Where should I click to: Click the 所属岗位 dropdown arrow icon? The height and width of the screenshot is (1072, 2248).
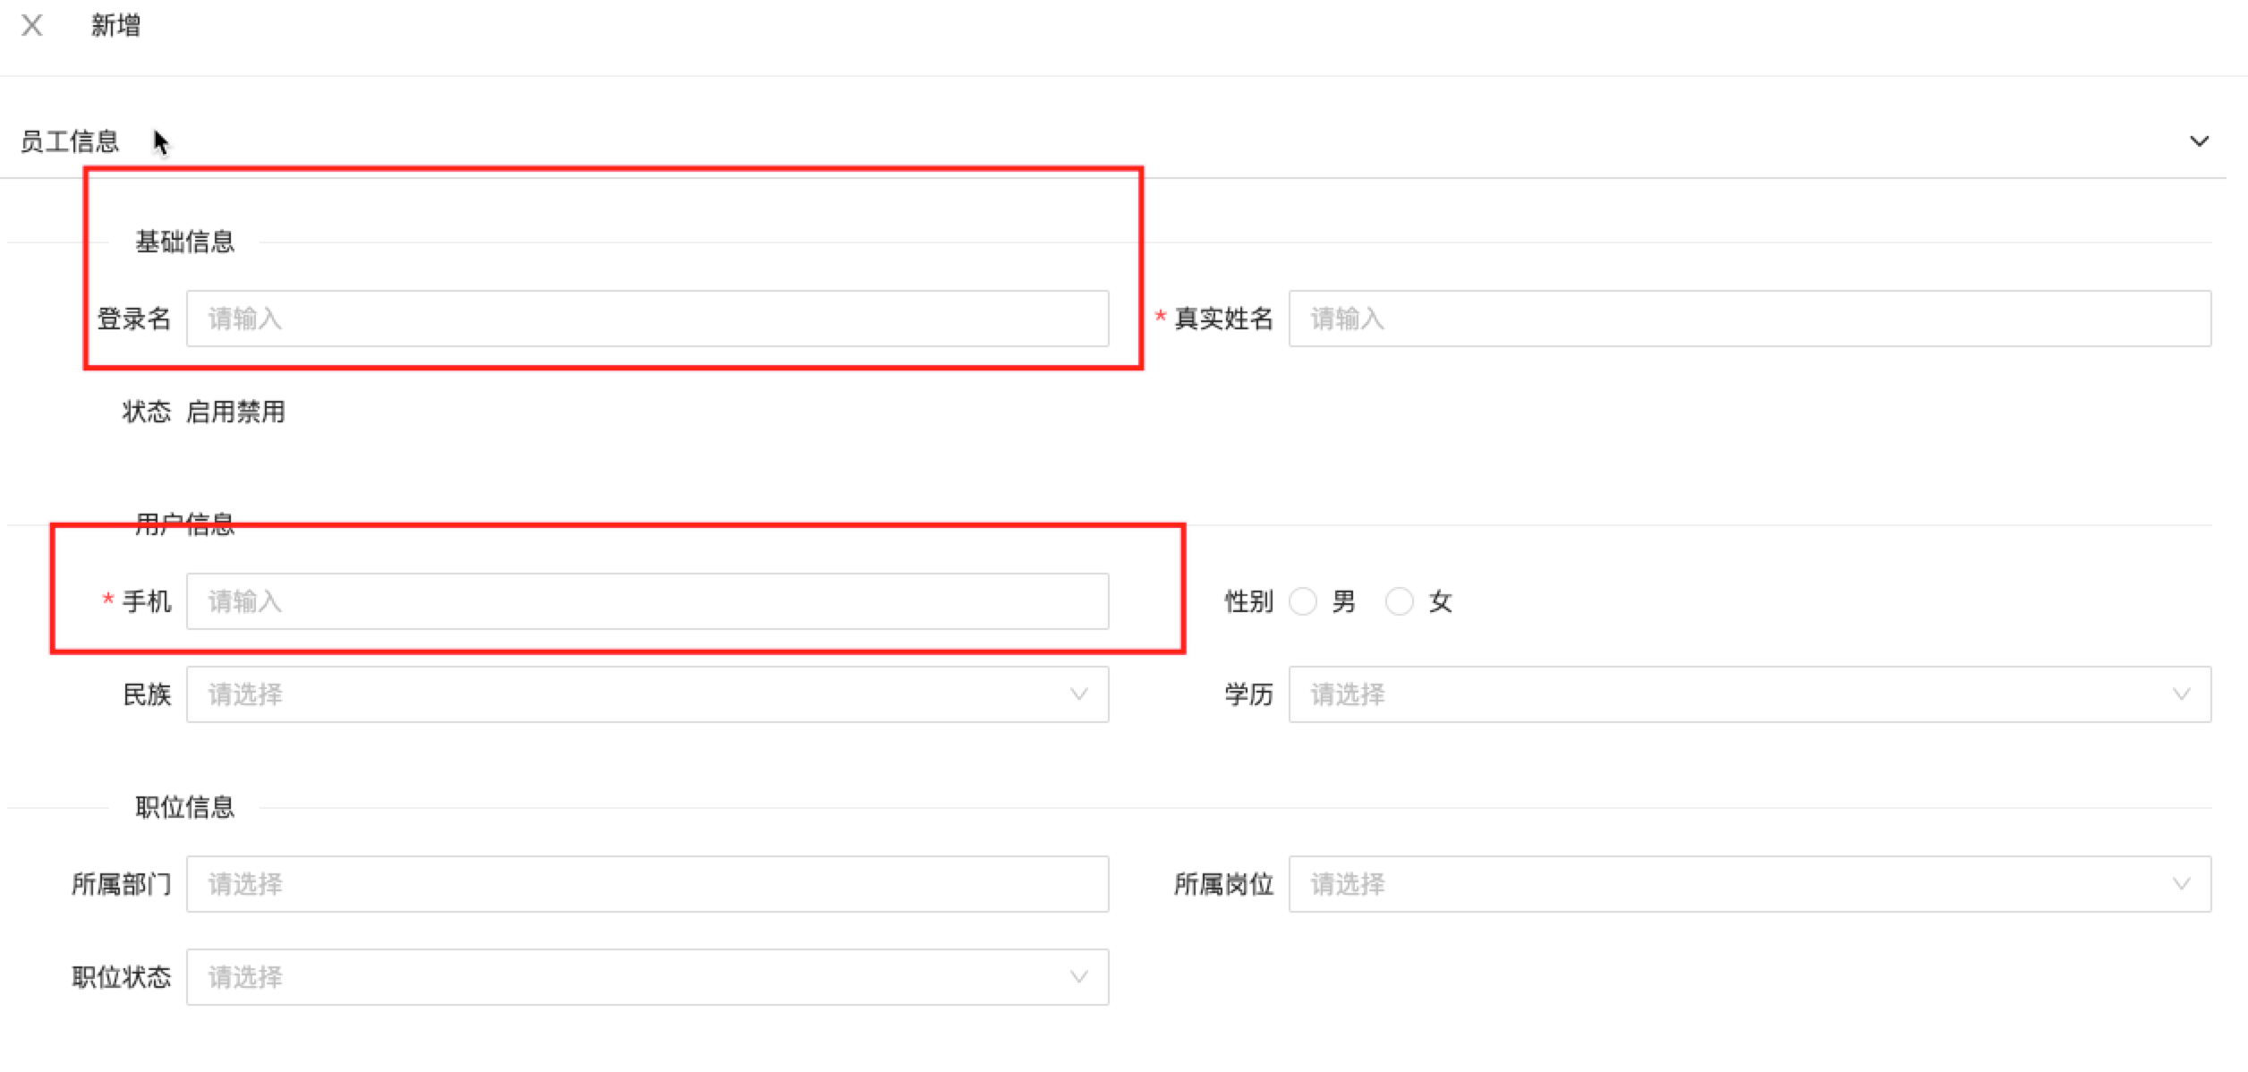[x=2182, y=884]
